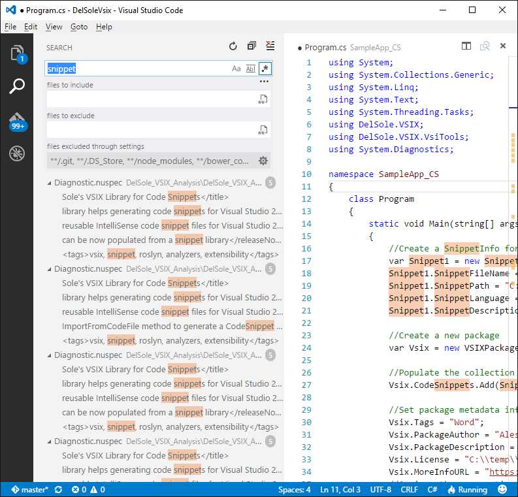Image resolution: width=518 pixels, height=497 pixels.
Task: Toggle glob pattern for files to exclude
Action: point(263,130)
